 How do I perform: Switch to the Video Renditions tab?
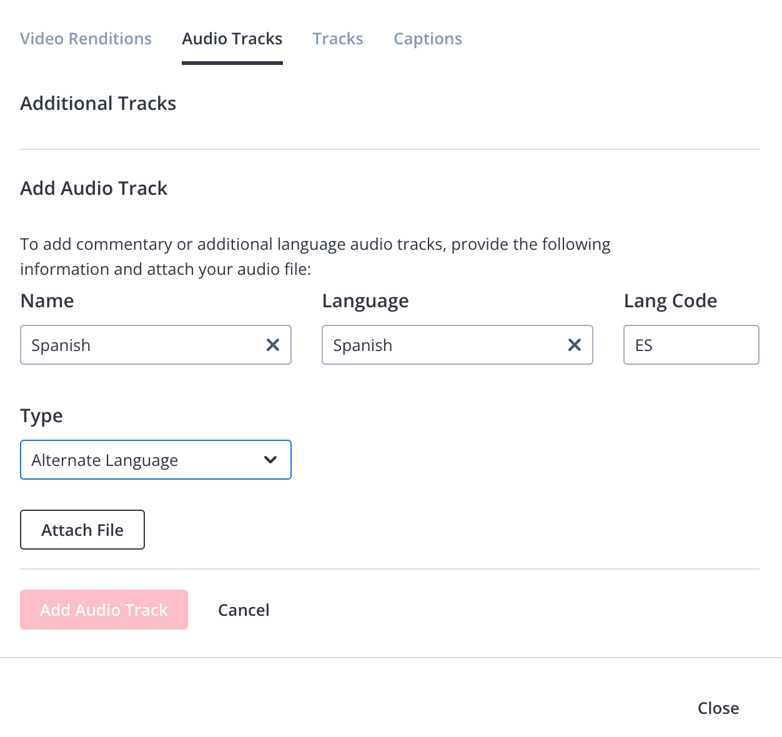click(x=86, y=39)
